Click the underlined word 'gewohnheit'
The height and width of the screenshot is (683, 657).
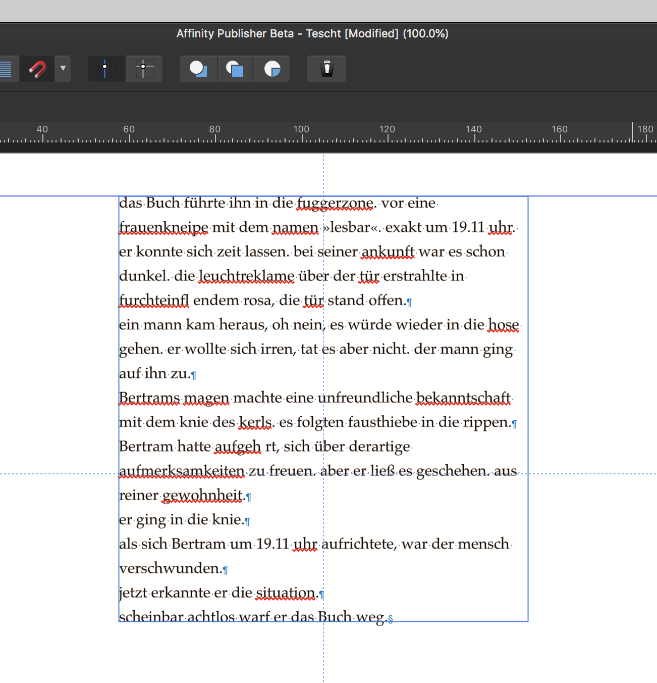pos(202,496)
